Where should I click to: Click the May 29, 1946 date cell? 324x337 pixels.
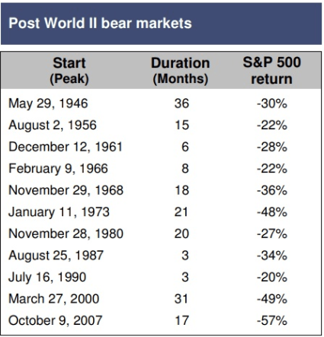coord(48,103)
